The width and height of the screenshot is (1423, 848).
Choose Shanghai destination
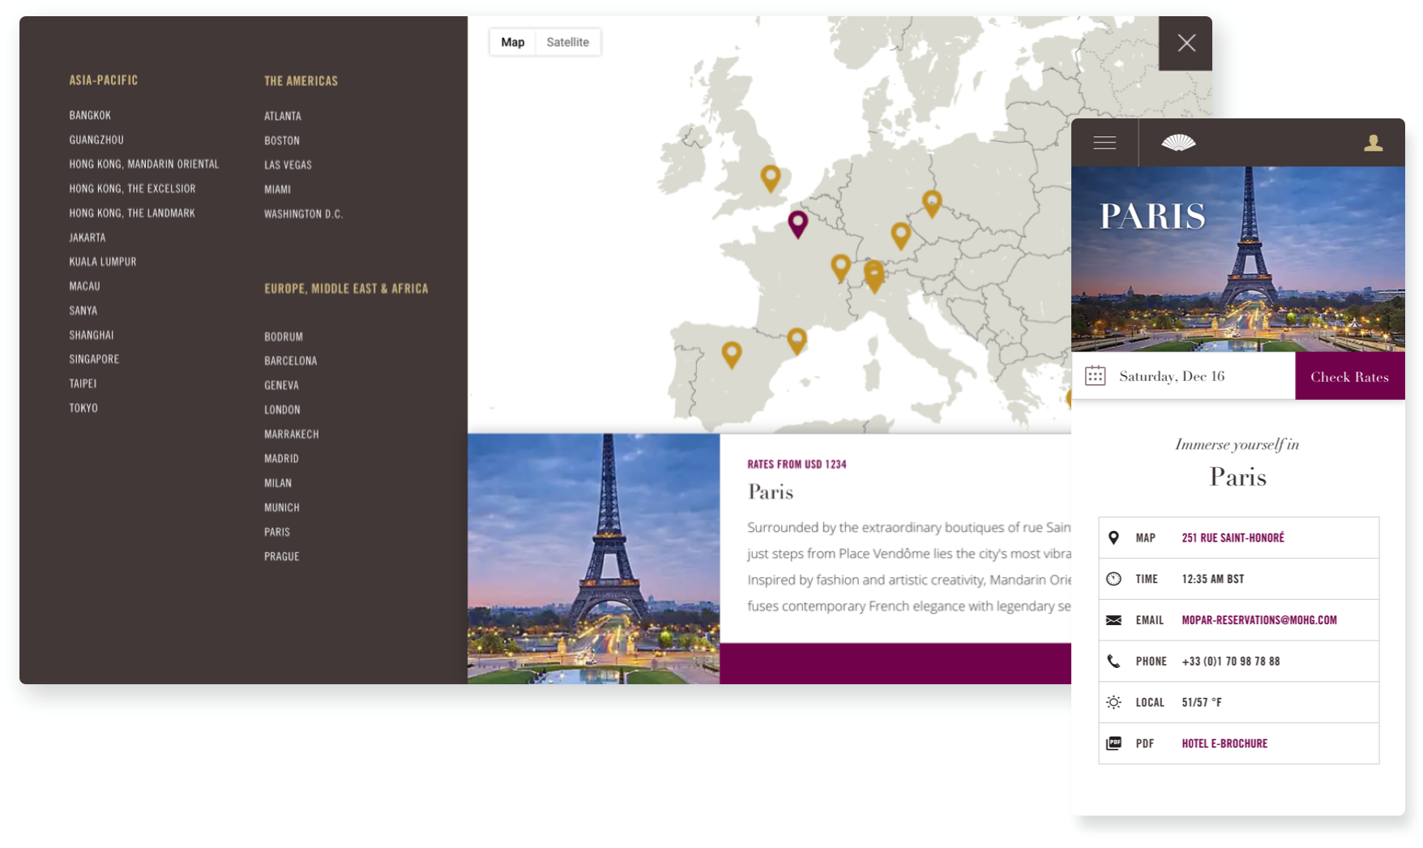pos(92,335)
